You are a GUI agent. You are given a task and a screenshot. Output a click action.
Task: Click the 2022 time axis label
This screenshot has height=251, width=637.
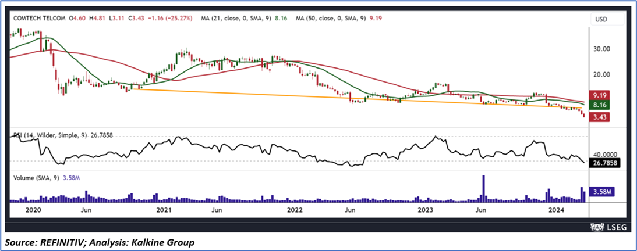pyautogui.click(x=294, y=210)
